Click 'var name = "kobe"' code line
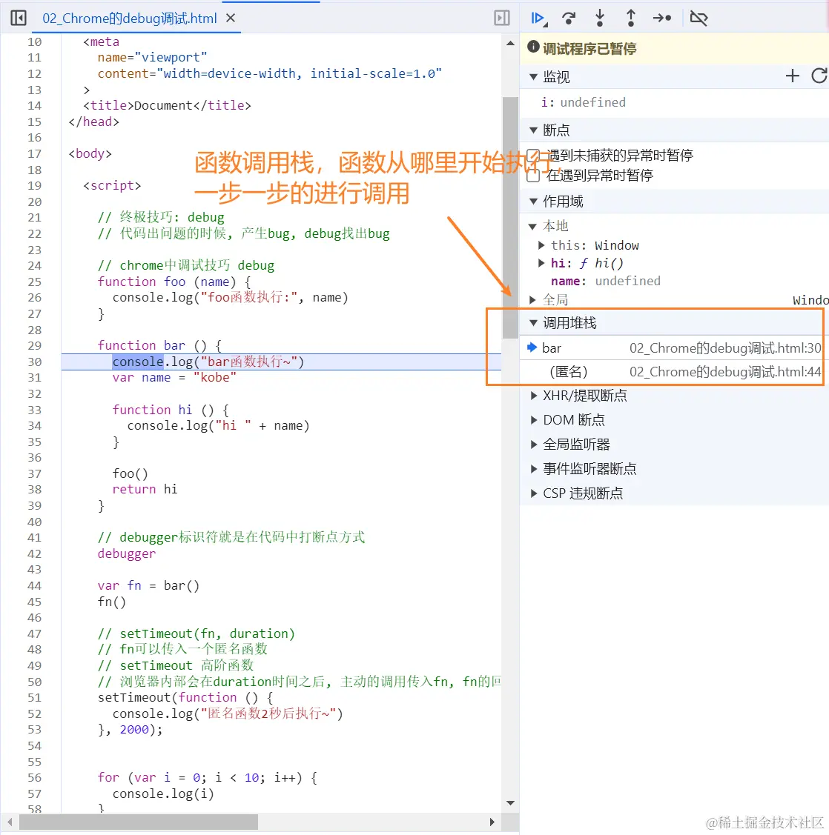The image size is (829, 835). tap(174, 378)
